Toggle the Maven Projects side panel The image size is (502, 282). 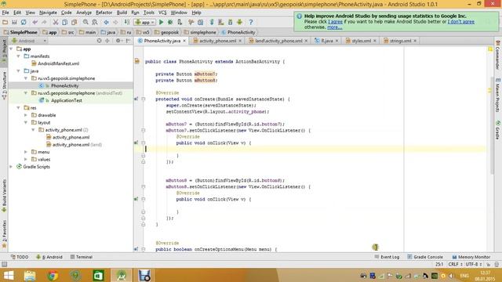point(498,95)
